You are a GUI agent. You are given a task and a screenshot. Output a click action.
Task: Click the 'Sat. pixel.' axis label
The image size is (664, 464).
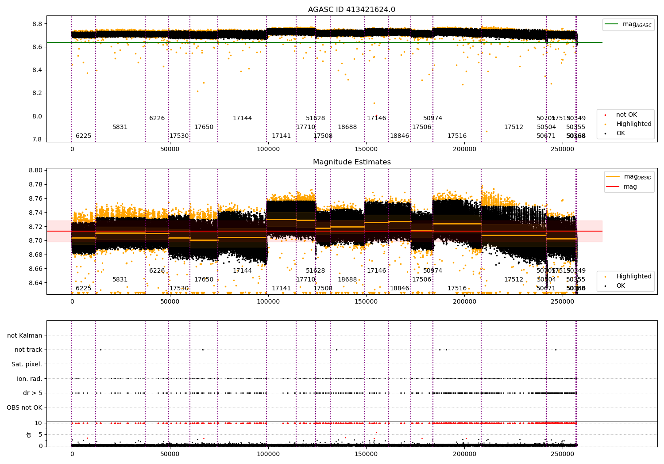pos(27,364)
